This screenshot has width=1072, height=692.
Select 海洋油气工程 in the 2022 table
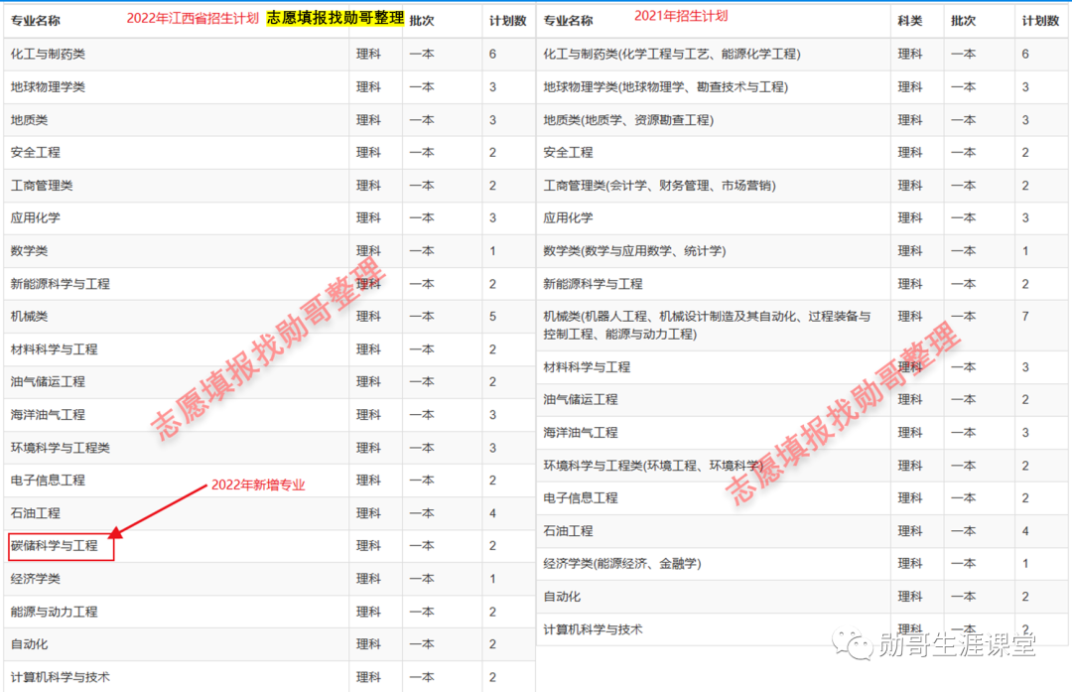pyautogui.click(x=48, y=414)
